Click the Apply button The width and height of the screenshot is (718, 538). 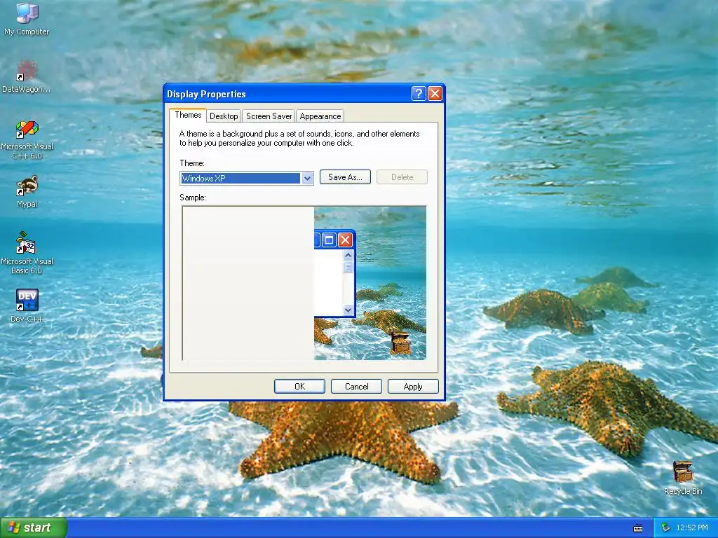pos(413,387)
